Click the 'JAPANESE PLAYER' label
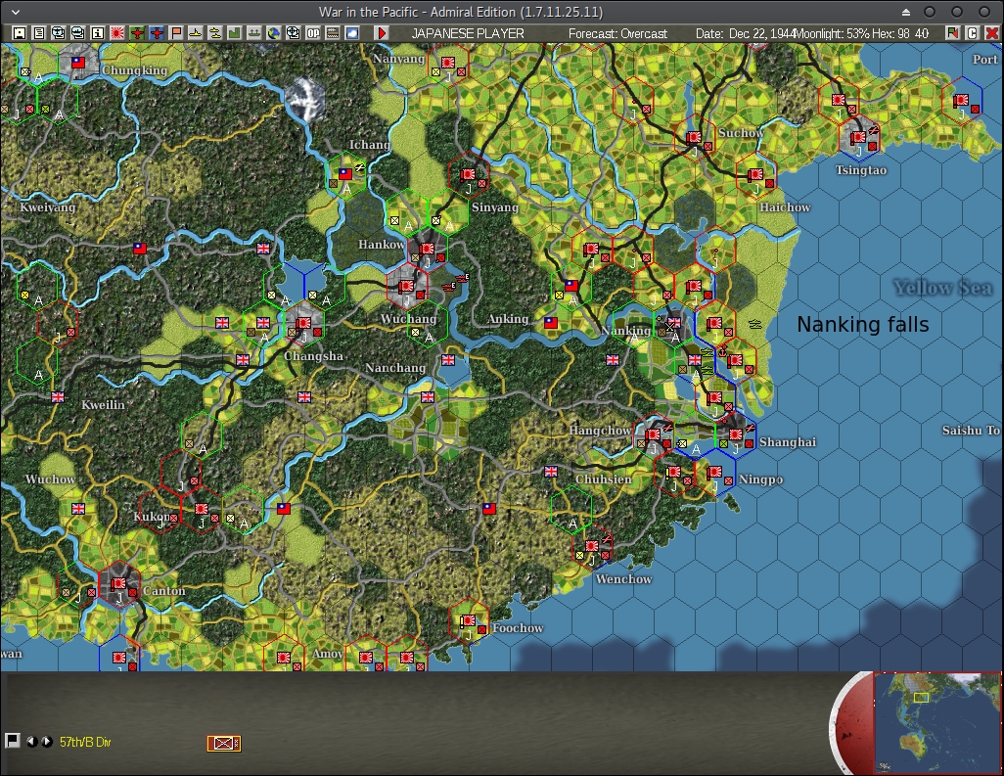 point(468,33)
